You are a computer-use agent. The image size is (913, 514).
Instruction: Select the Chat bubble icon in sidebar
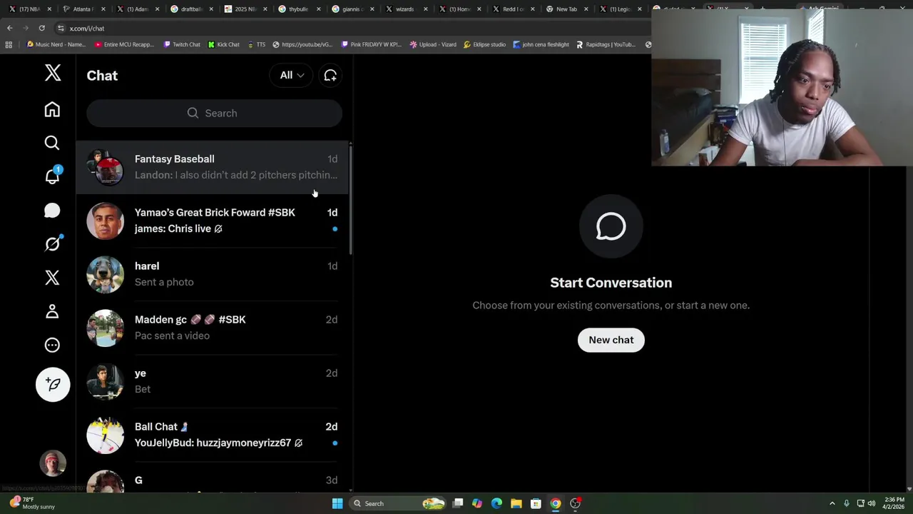tap(52, 210)
